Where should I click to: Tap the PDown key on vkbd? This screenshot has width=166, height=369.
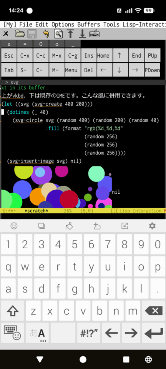(x=153, y=70)
